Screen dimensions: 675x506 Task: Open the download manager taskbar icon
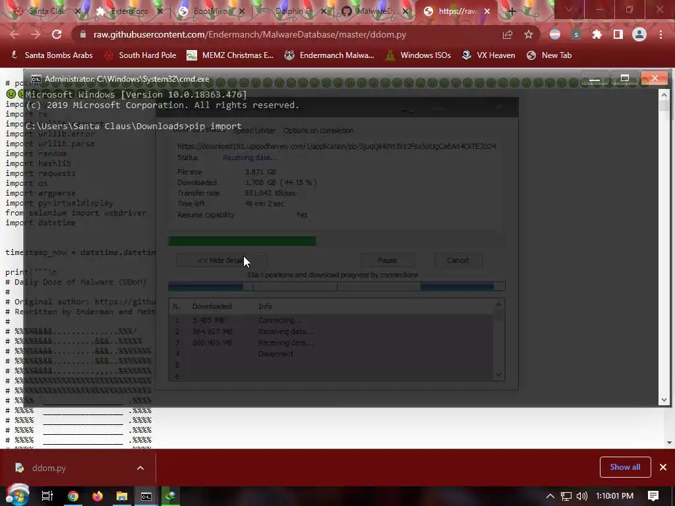(171, 496)
